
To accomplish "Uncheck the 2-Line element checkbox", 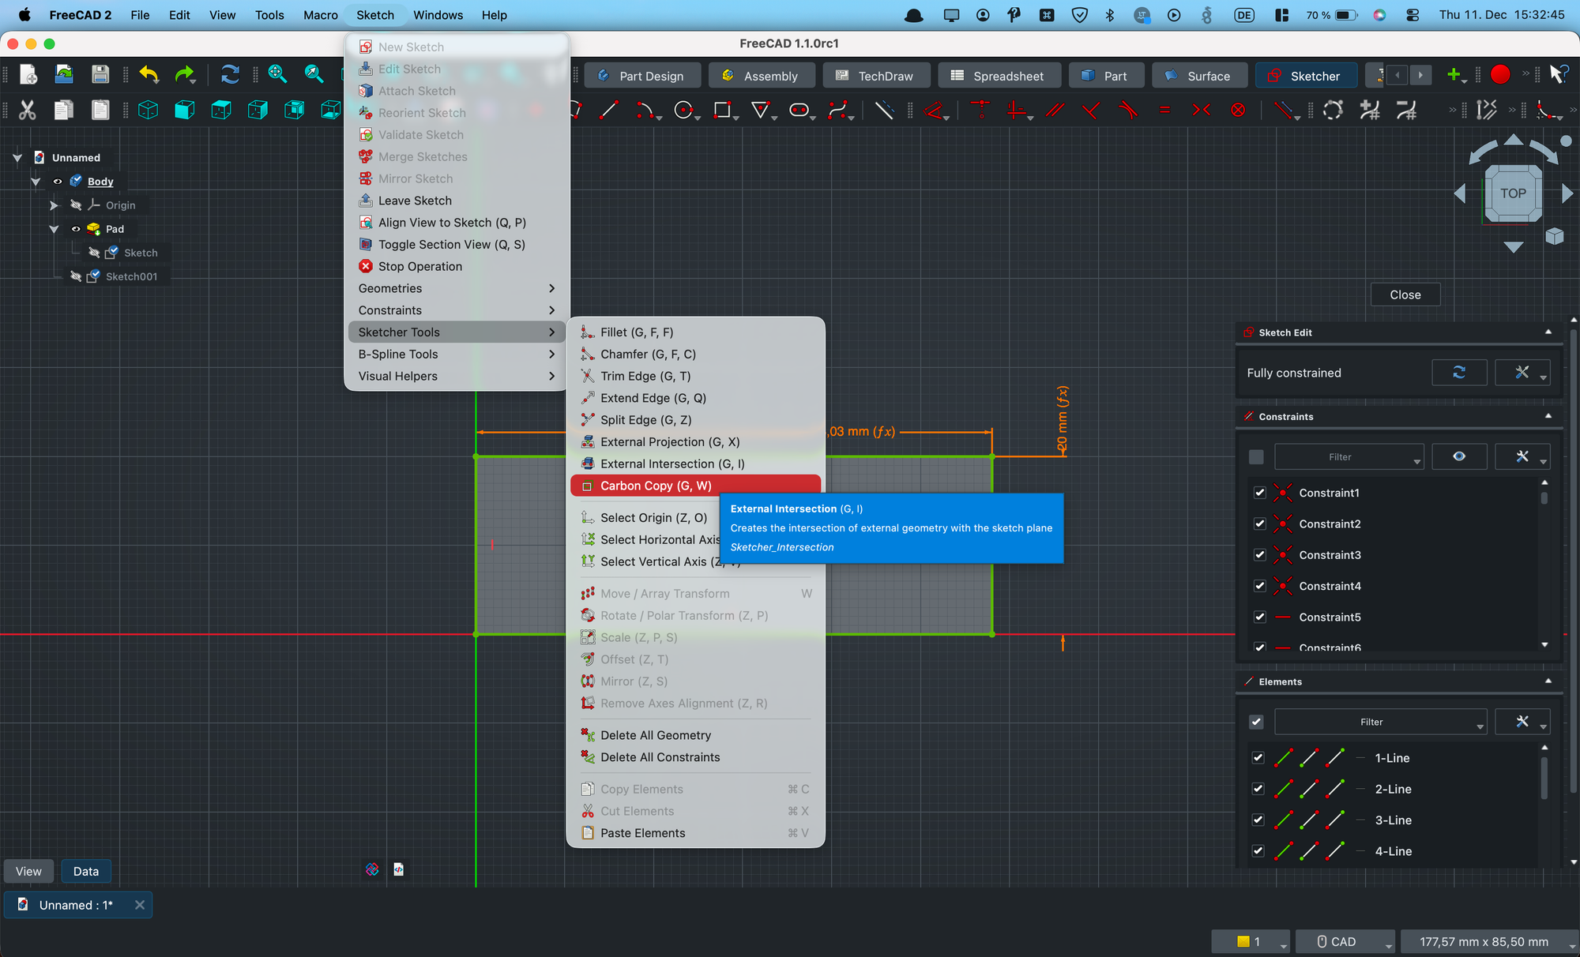I will coord(1258,789).
